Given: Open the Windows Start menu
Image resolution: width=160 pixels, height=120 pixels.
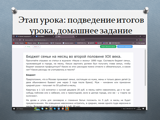Looking at the screenshot, I should point(14,109).
